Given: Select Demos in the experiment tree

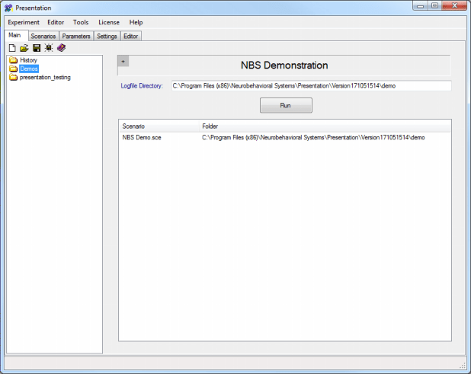Looking at the screenshot, I should [29, 69].
